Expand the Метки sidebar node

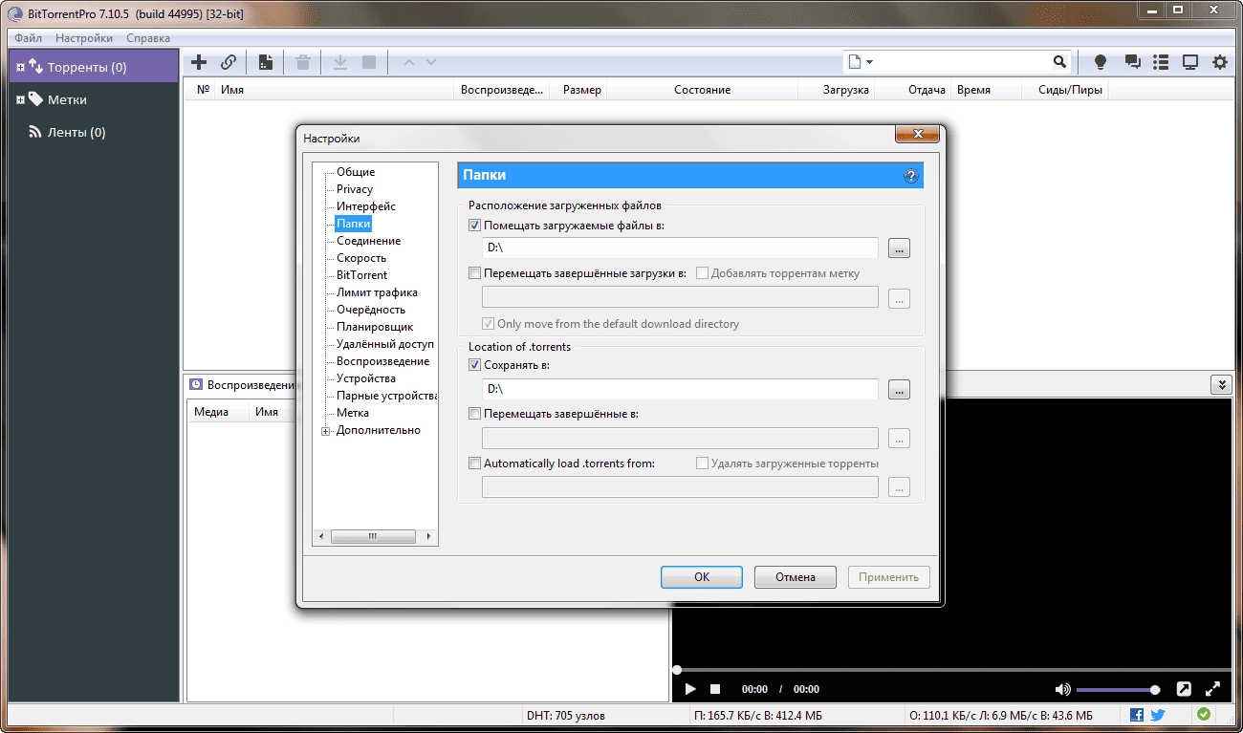tap(20, 99)
